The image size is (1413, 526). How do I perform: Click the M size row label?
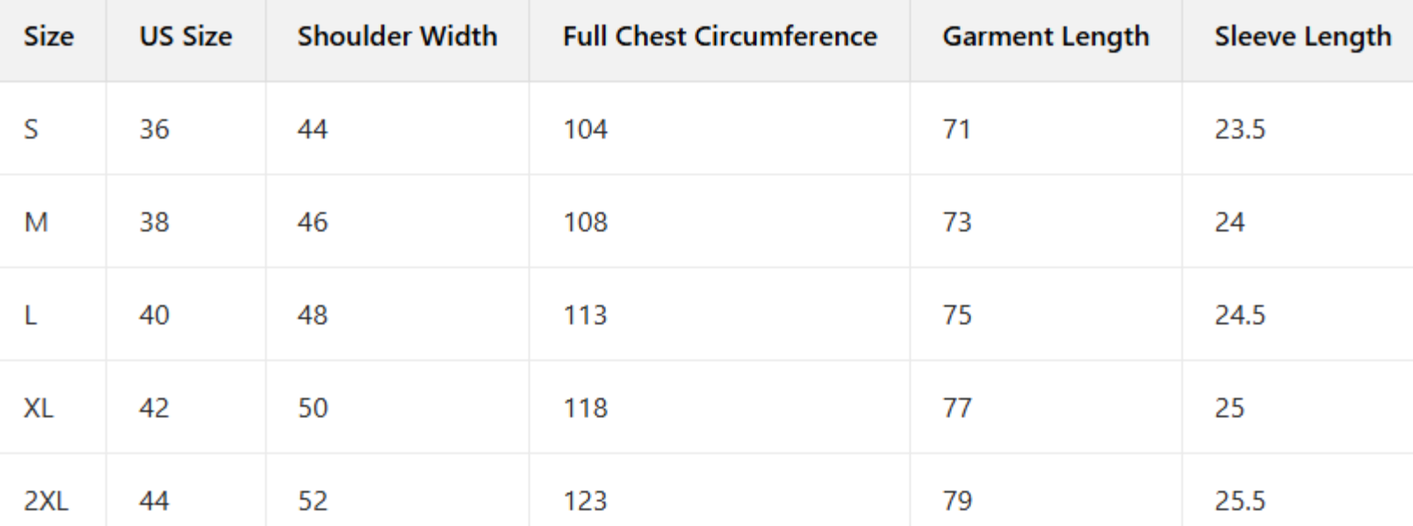[36, 223]
